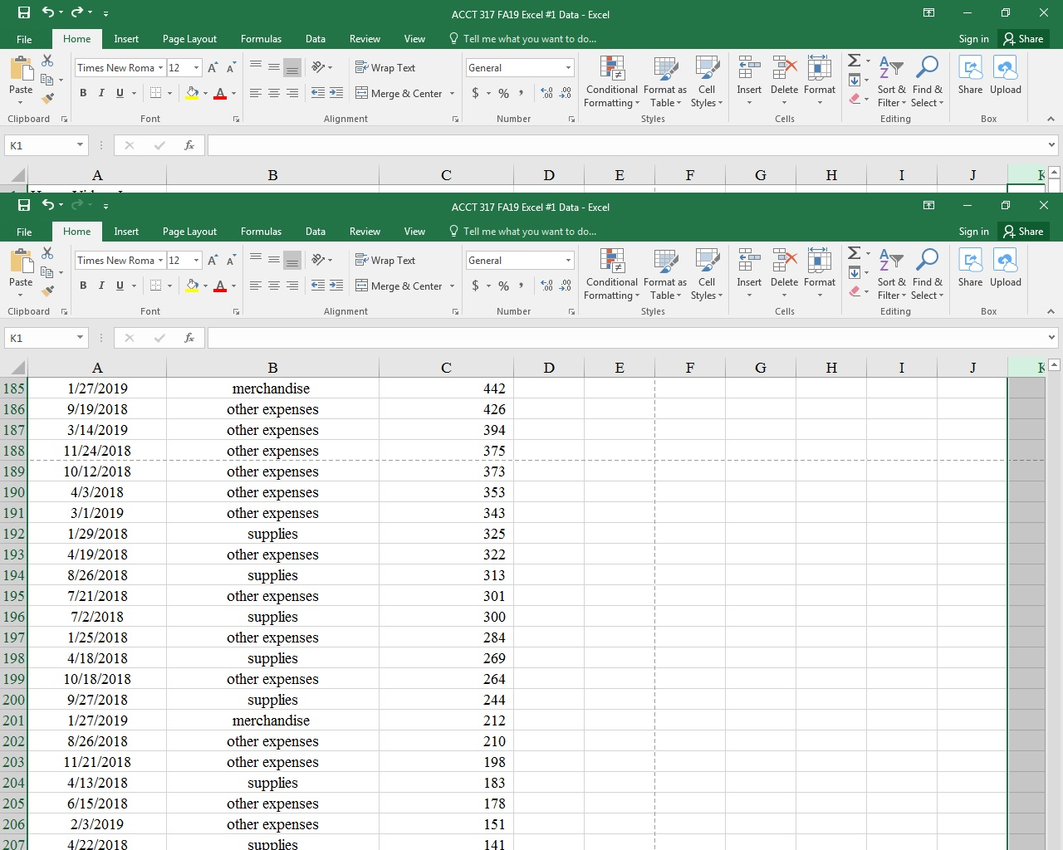The height and width of the screenshot is (850, 1063).
Task: Click Decrease Indent in front window
Action: click(x=318, y=286)
